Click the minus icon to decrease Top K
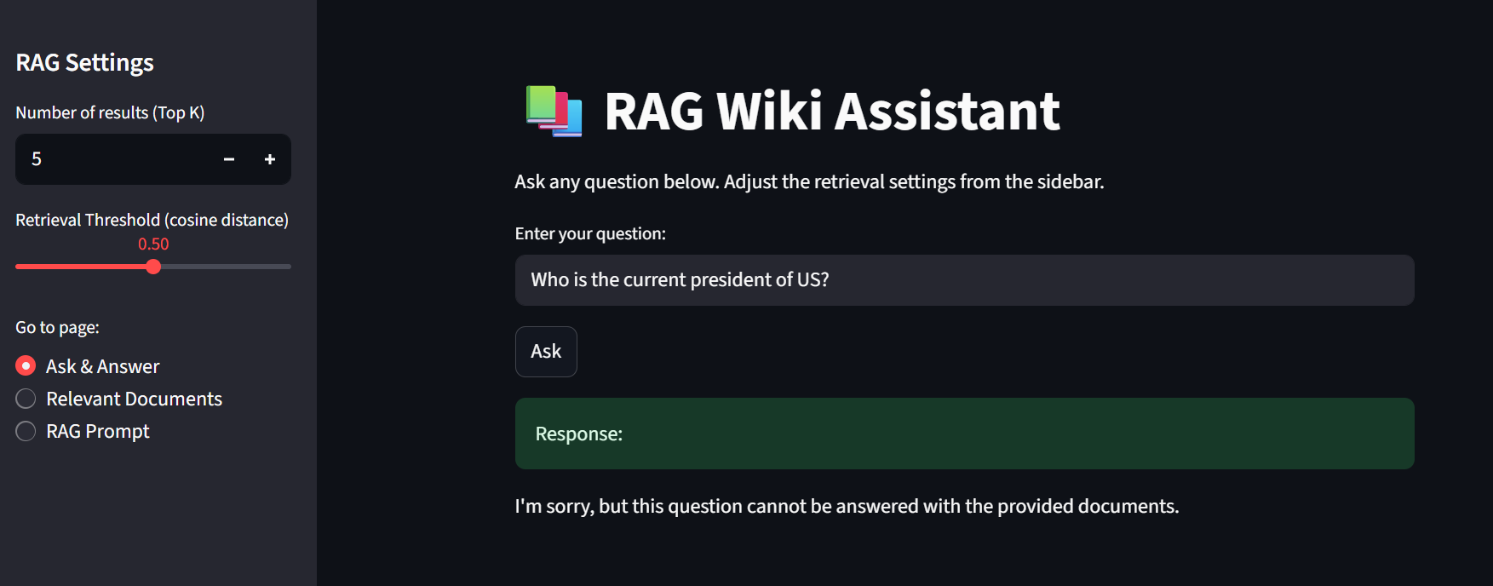The height and width of the screenshot is (586, 1493). pos(228,159)
